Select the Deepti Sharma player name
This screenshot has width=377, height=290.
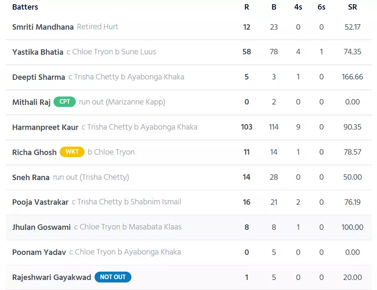pyautogui.click(x=38, y=77)
